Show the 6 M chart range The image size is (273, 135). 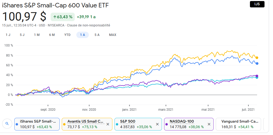(52, 35)
